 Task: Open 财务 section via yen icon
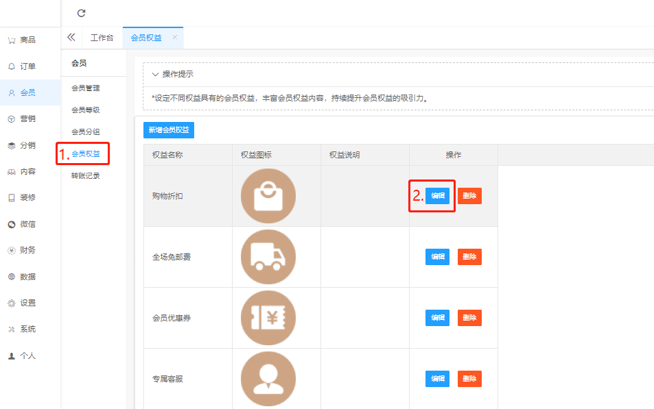click(12, 251)
